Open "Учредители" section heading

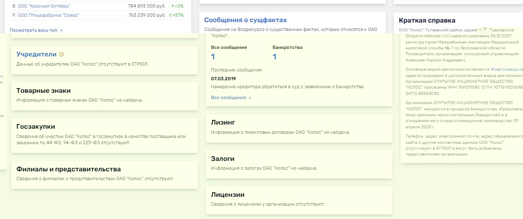pyautogui.click(x=36, y=54)
